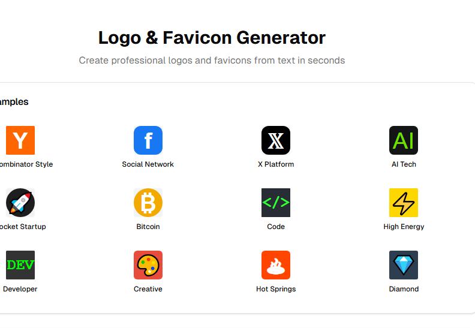Screen dimensions: 475x328
Task: Click the subtitle about creating professional logos
Action: click(212, 61)
